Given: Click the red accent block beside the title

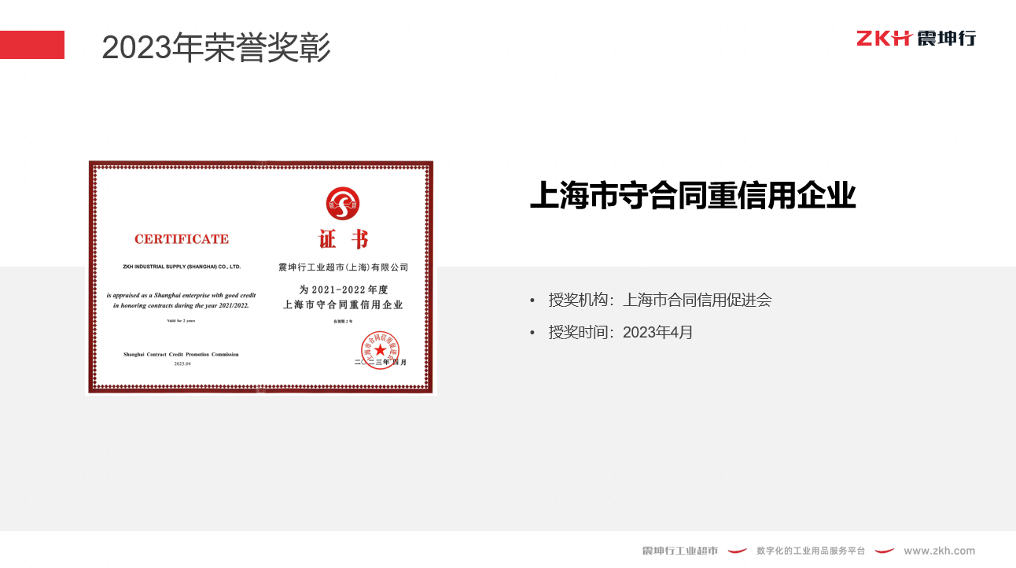Looking at the screenshot, I should click(32, 45).
